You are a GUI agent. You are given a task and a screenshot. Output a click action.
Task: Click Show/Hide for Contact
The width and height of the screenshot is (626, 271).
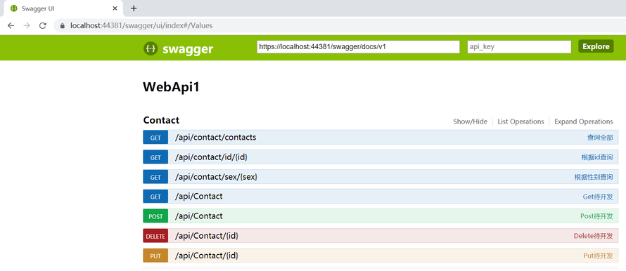click(470, 121)
